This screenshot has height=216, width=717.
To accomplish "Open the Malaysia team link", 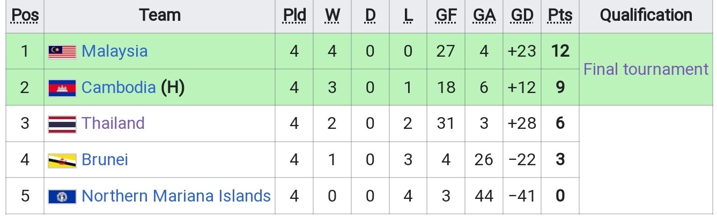I will (x=114, y=51).
